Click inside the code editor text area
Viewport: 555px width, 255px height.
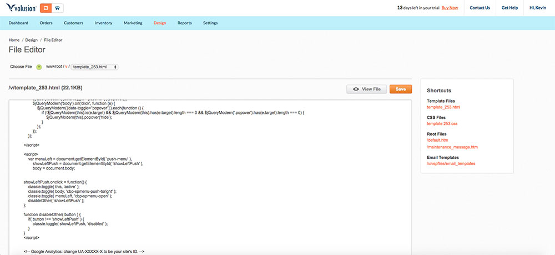coord(210,177)
